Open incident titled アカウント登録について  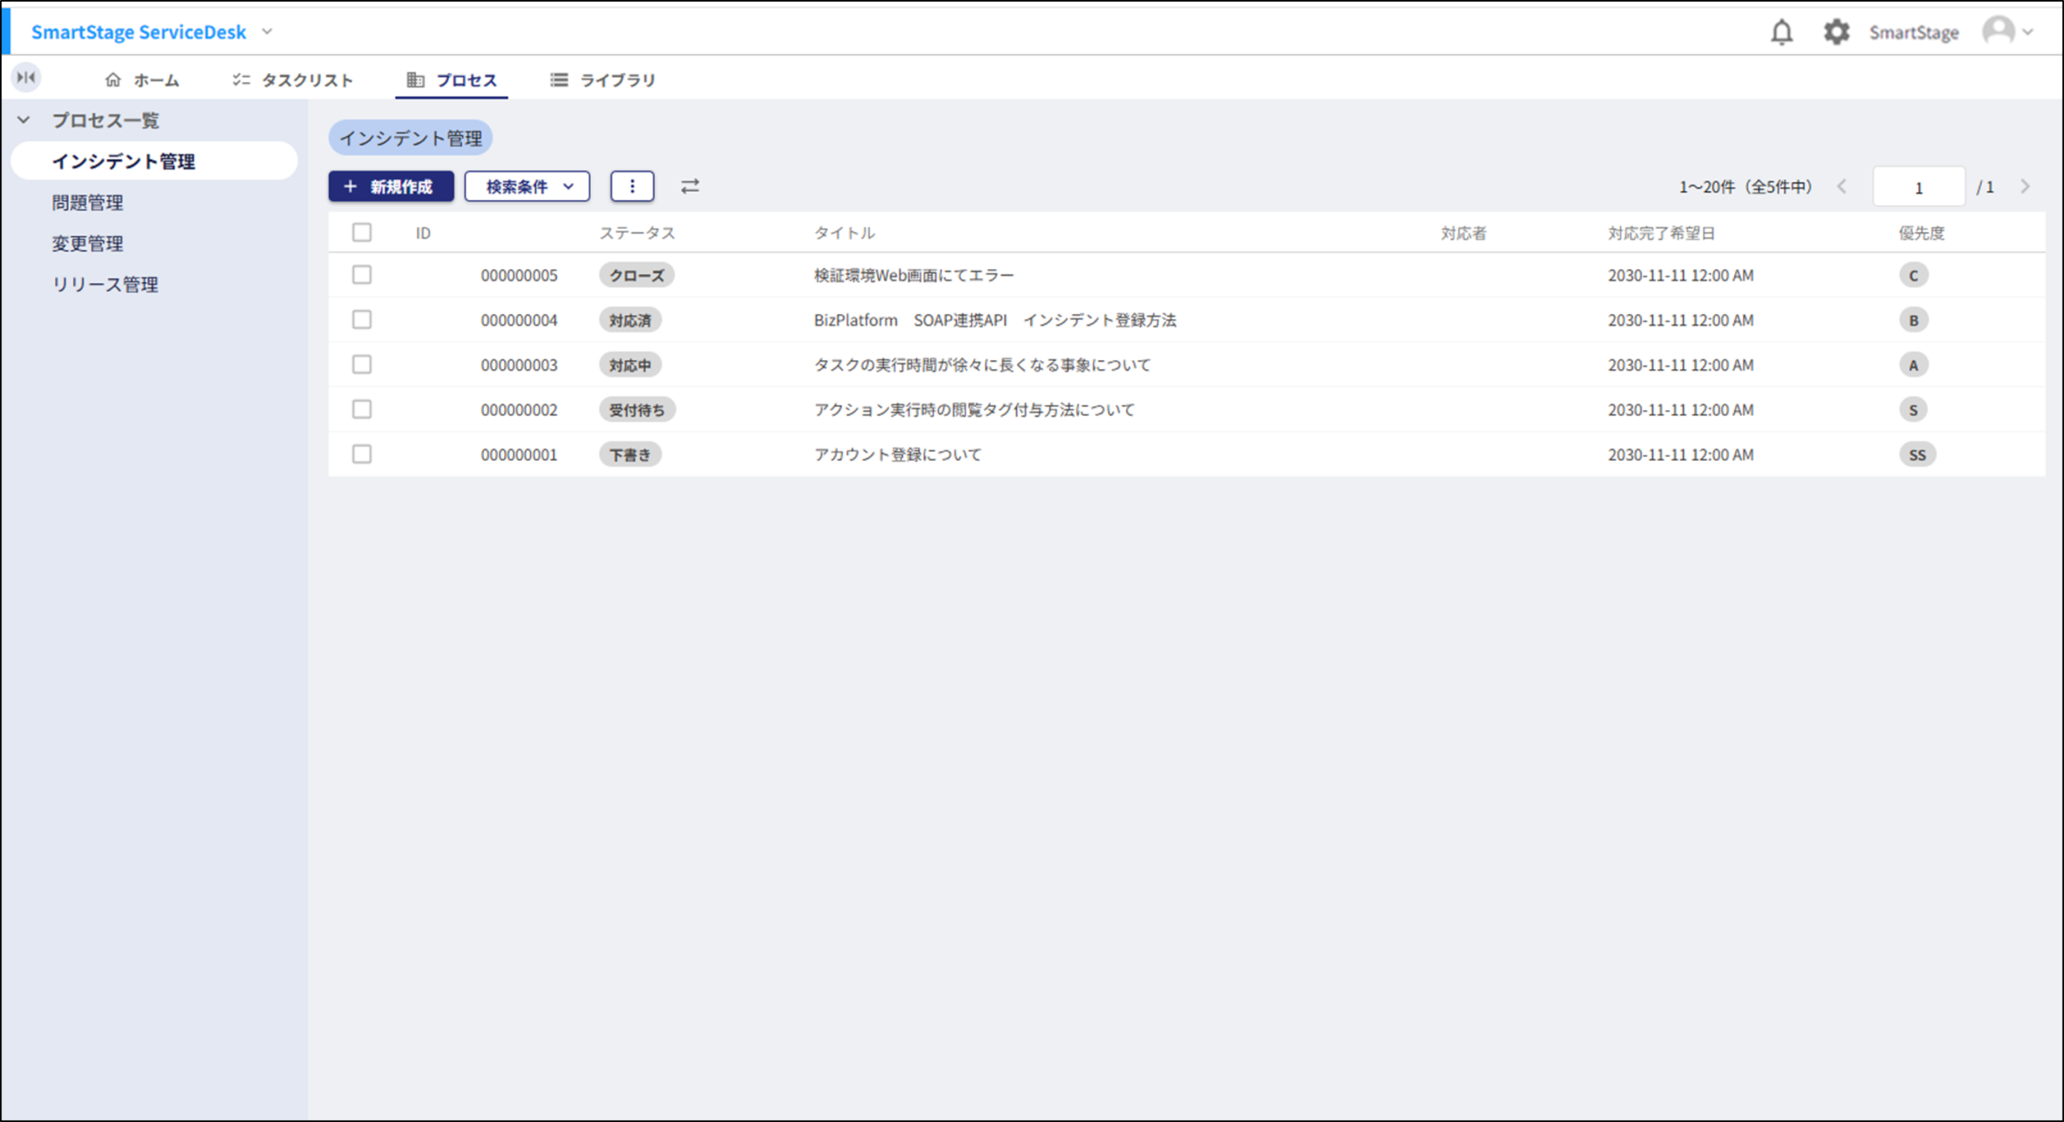pos(897,454)
